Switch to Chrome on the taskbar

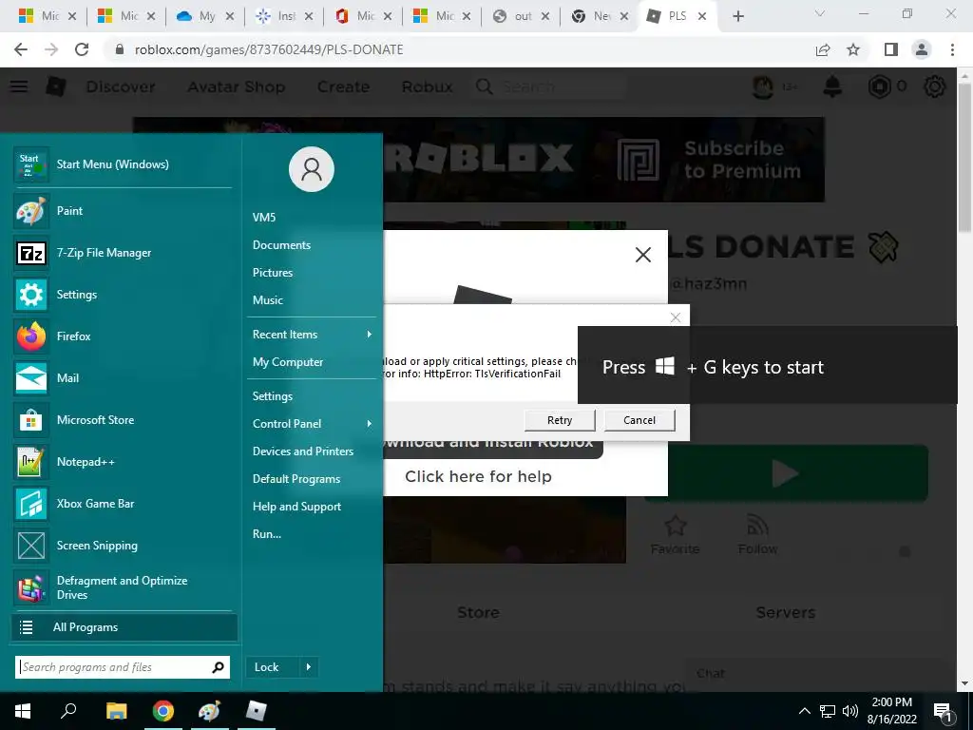[163, 711]
